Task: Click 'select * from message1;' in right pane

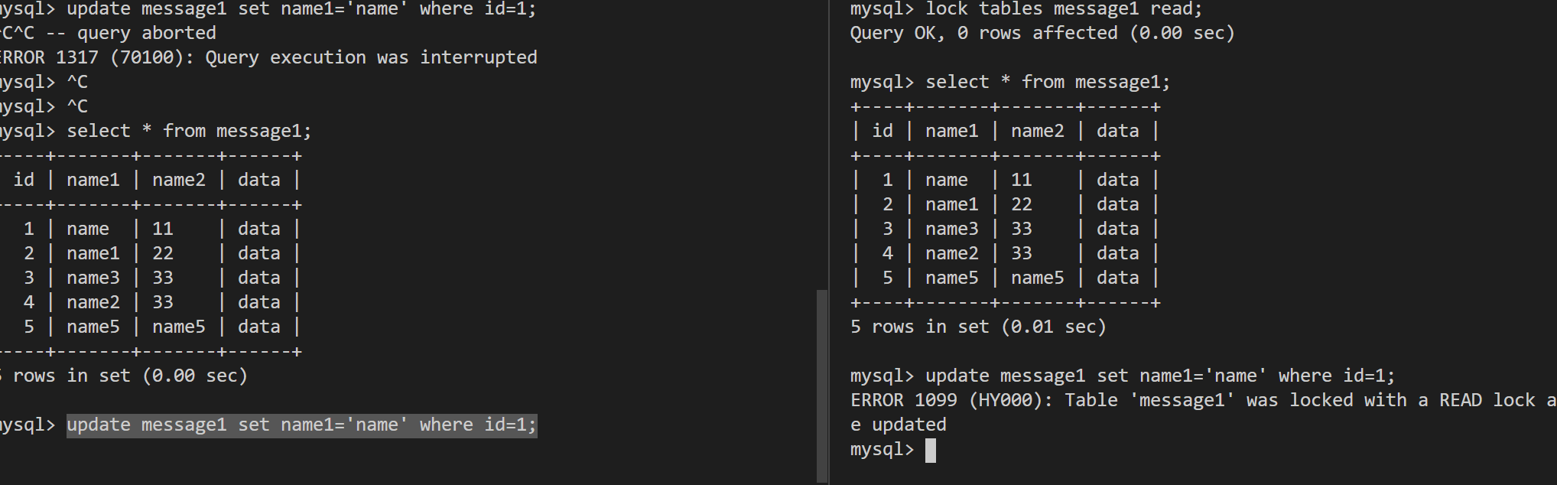Action: click(1048, 83)
